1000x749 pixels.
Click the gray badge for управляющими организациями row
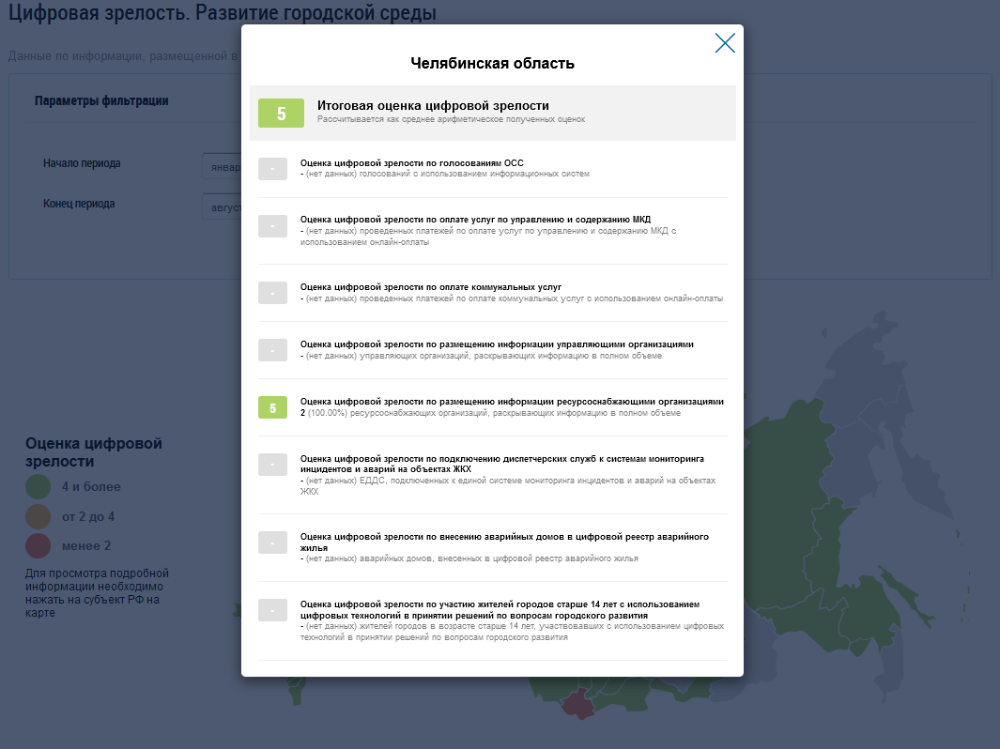click(x=272, y=350)
